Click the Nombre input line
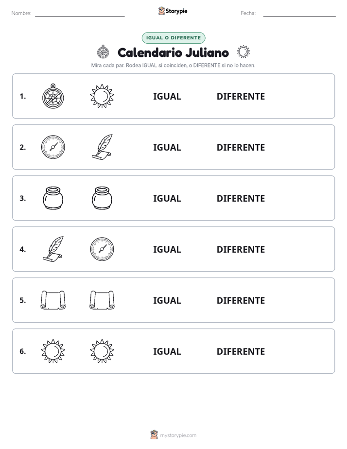Image resolution: width=347 pixels, height=449 pixels. (80, 14)
